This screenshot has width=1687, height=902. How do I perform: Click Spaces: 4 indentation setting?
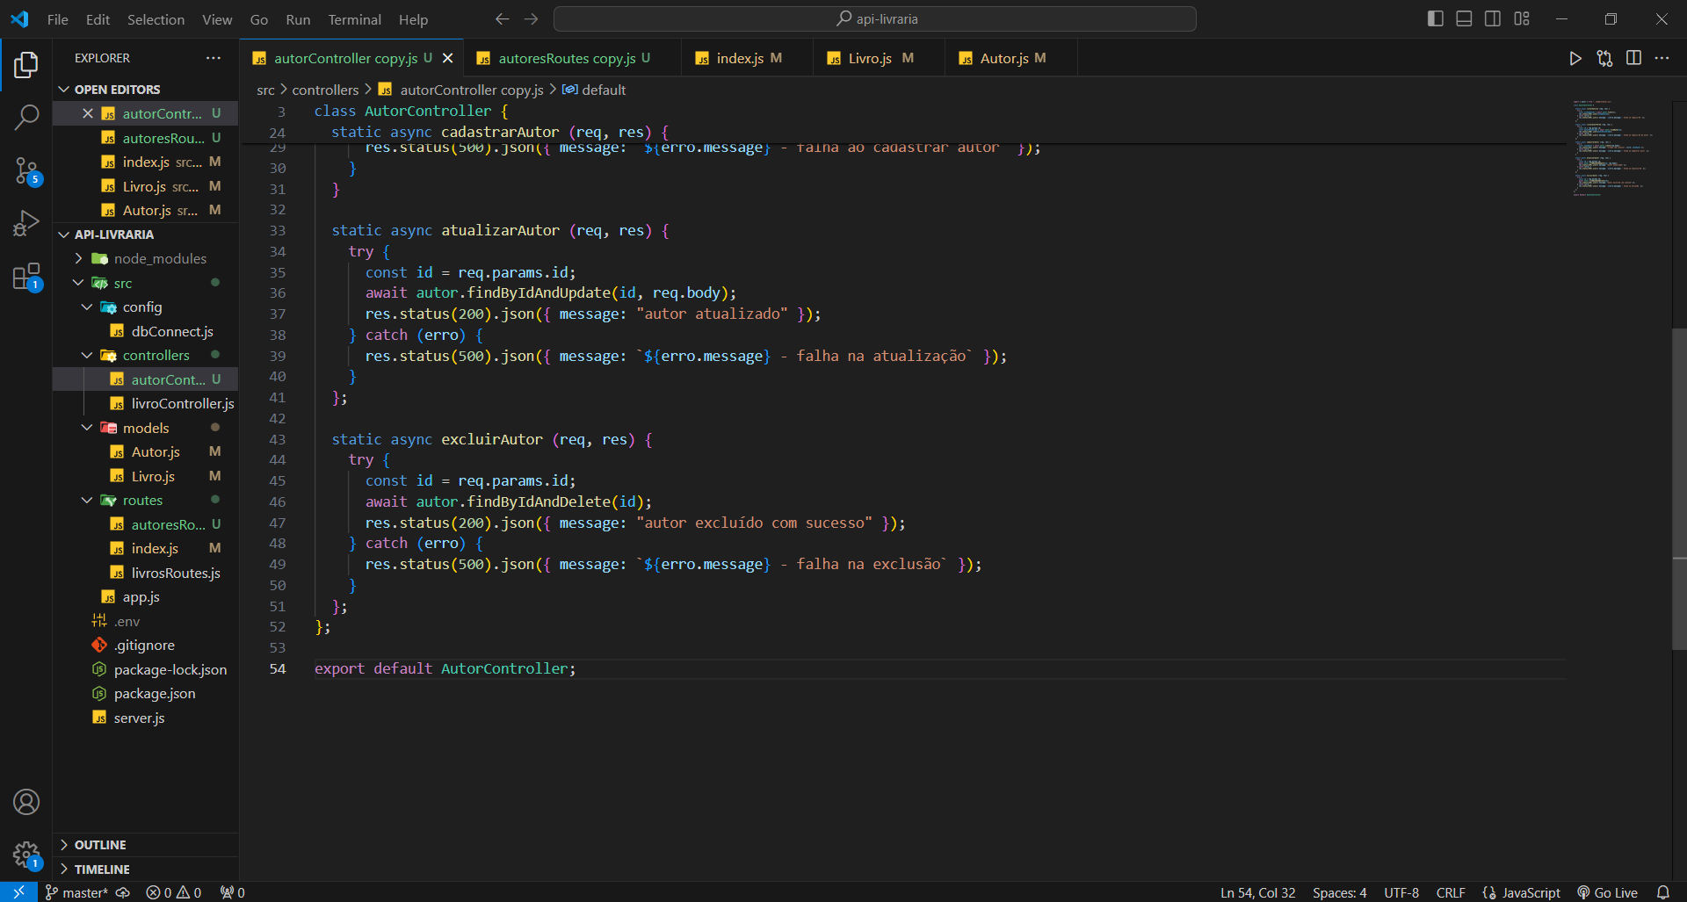(x=1340, y=892)
